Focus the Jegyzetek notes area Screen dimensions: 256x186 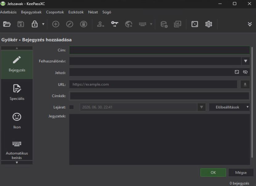[159, 139]
